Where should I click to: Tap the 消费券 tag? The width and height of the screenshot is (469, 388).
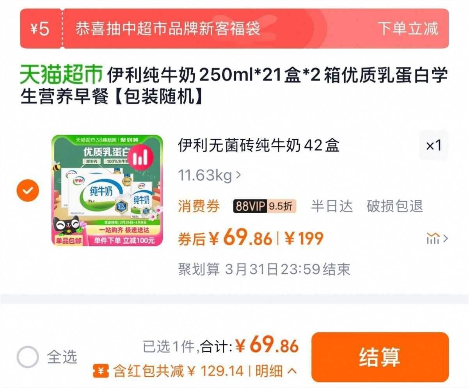pyautogui.click(x=199, y=206)
